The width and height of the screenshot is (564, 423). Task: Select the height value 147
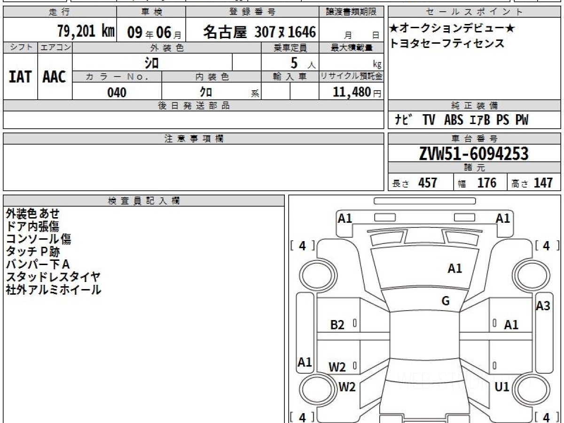click(x=543, y=183)
